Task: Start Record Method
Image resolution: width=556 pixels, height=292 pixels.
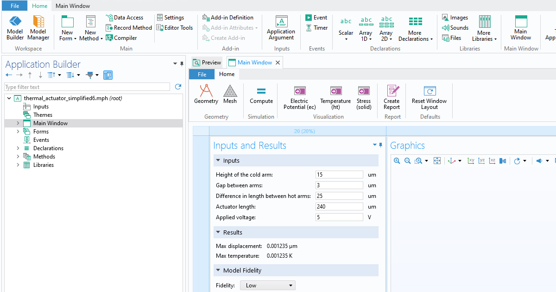Action: pyautogui.click(x=129, y=28)
